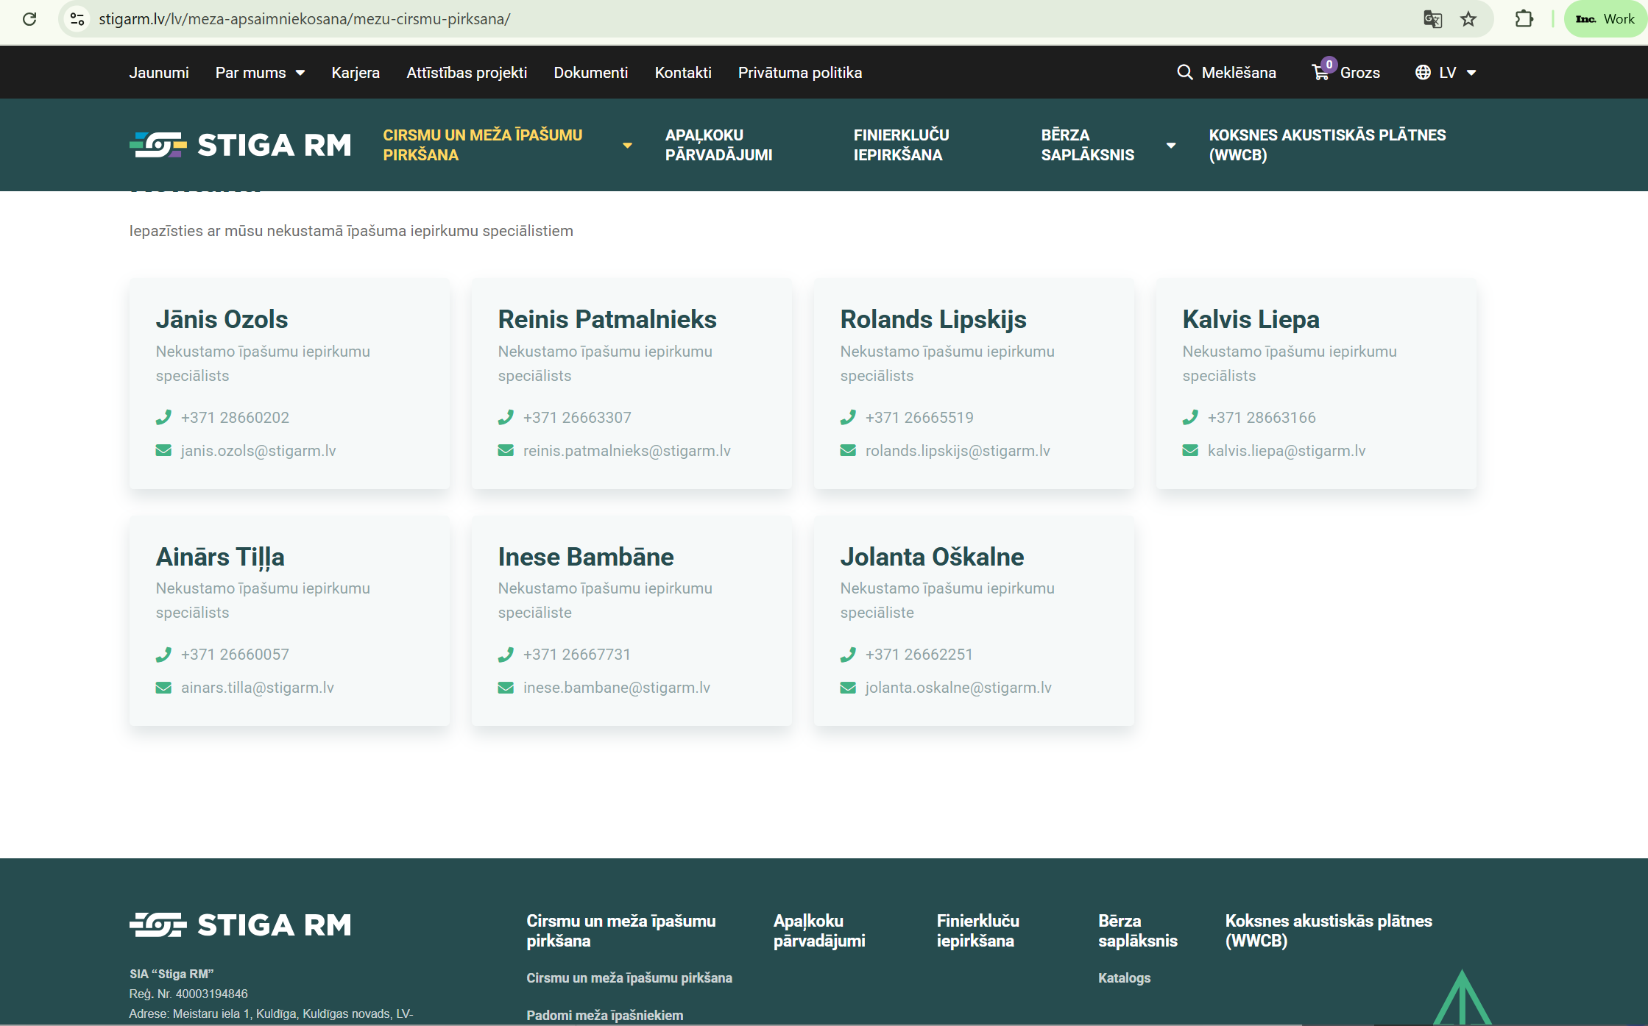
Task: Click the site information icon in address bar
Action: coord(77,19)
